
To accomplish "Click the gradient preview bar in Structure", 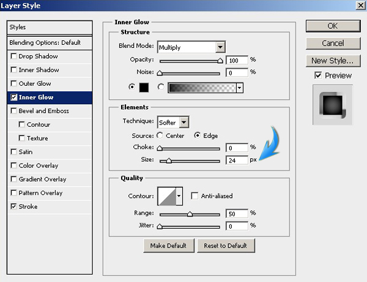I will click(202, 87).
